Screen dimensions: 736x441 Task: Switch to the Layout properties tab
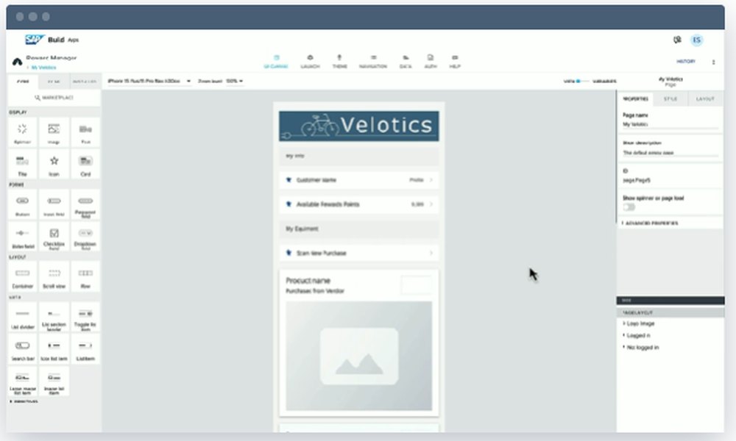[x=705, y=99]
